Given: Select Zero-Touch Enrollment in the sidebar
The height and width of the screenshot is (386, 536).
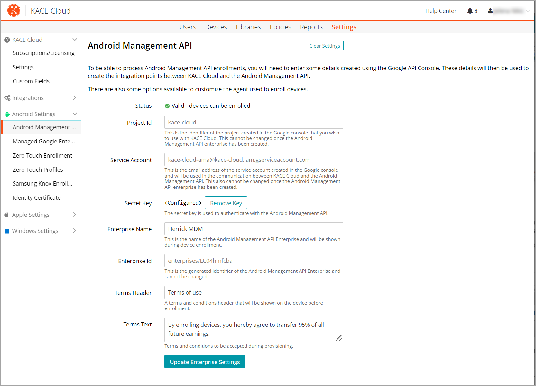Looking at the screenshot, I should coord(42,156).
